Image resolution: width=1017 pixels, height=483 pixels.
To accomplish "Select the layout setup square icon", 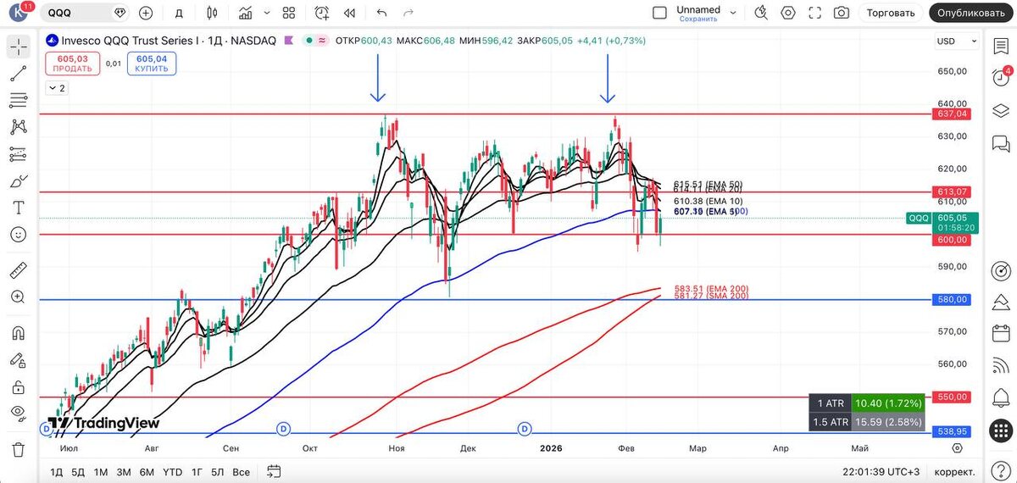I will click(x=659, y=13).
